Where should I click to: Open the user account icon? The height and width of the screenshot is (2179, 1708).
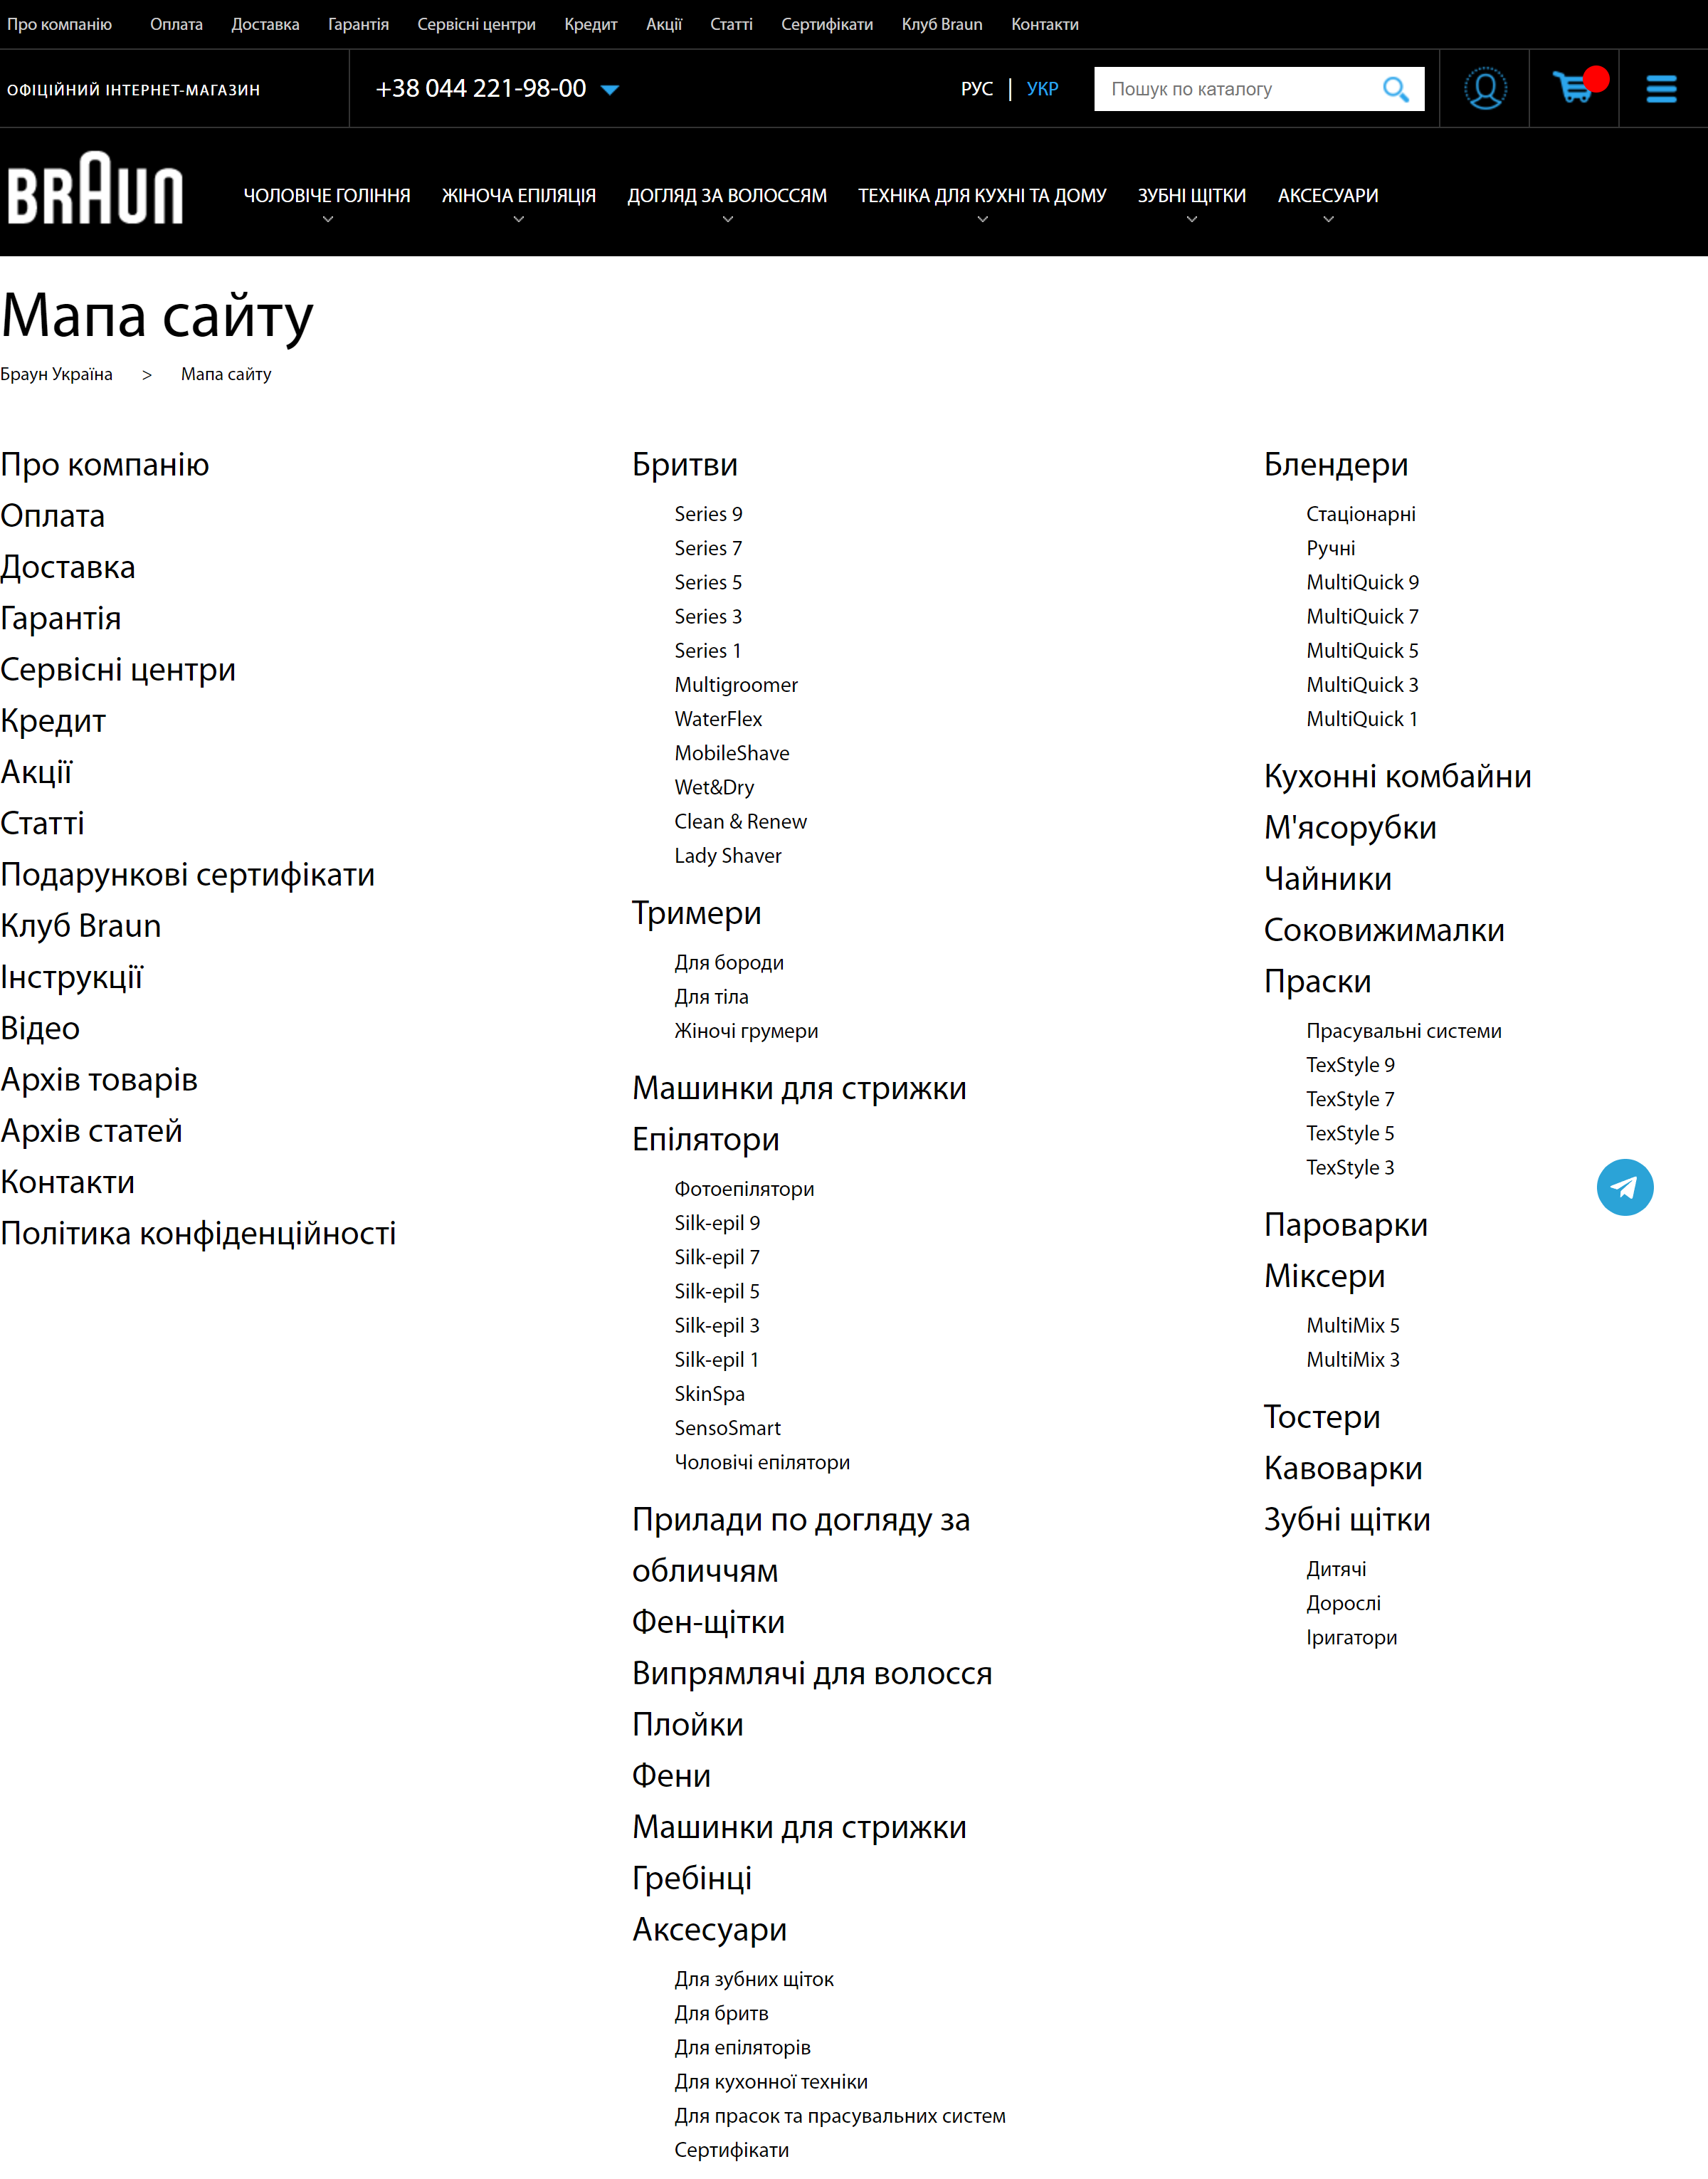pos(1484,89)
